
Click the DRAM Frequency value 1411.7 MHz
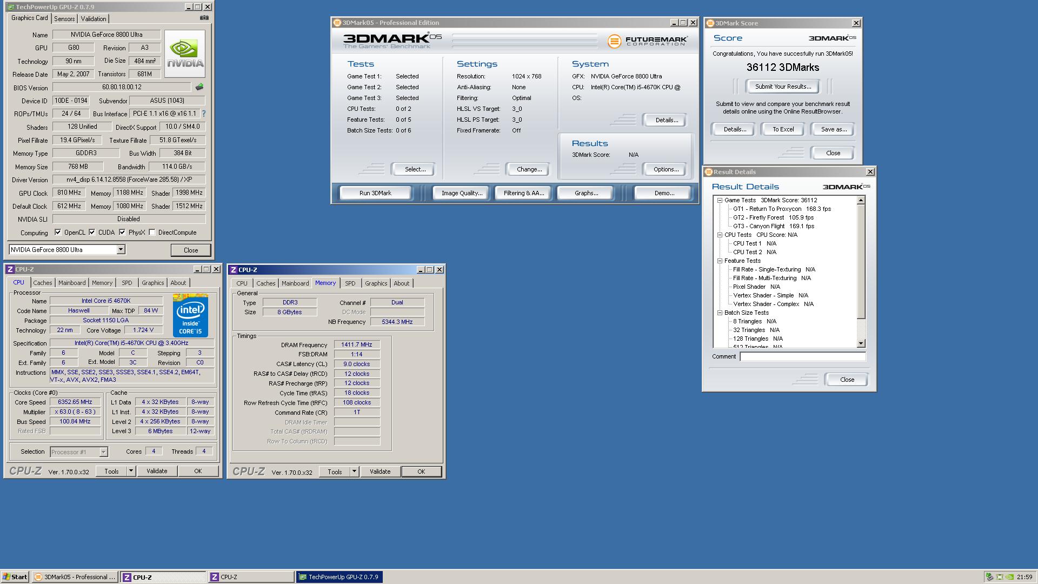[357, 344]
